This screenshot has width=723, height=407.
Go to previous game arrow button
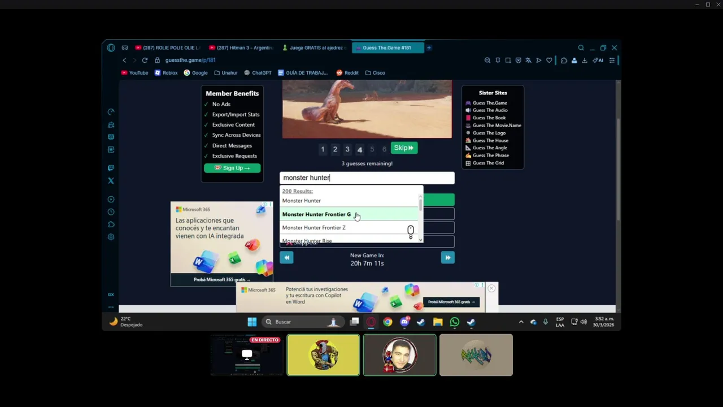[286, 258]
